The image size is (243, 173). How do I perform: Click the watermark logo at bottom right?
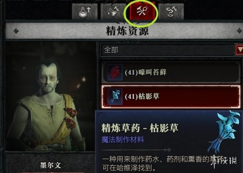224,160
